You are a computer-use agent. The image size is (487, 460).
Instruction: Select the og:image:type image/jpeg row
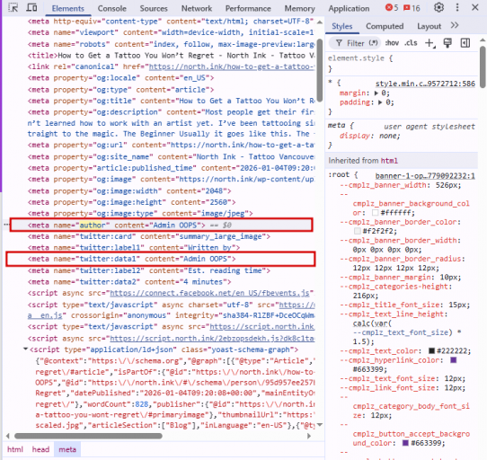[x=140, y=214]
